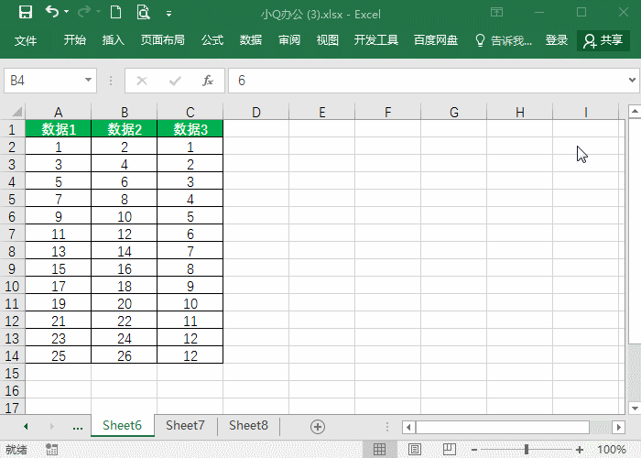Click the New Sheet plus icon

tap(318, 427)
